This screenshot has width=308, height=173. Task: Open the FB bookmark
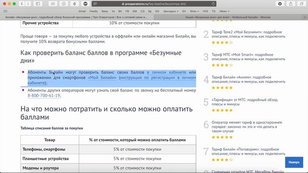click(x=127, y=11)
